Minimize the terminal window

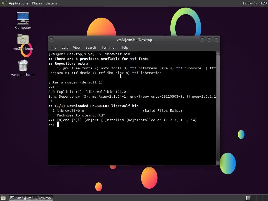point(202,40)
